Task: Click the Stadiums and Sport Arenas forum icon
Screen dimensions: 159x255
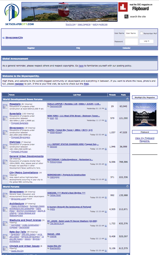Action: pyautogui.click(x=5, y=223)
